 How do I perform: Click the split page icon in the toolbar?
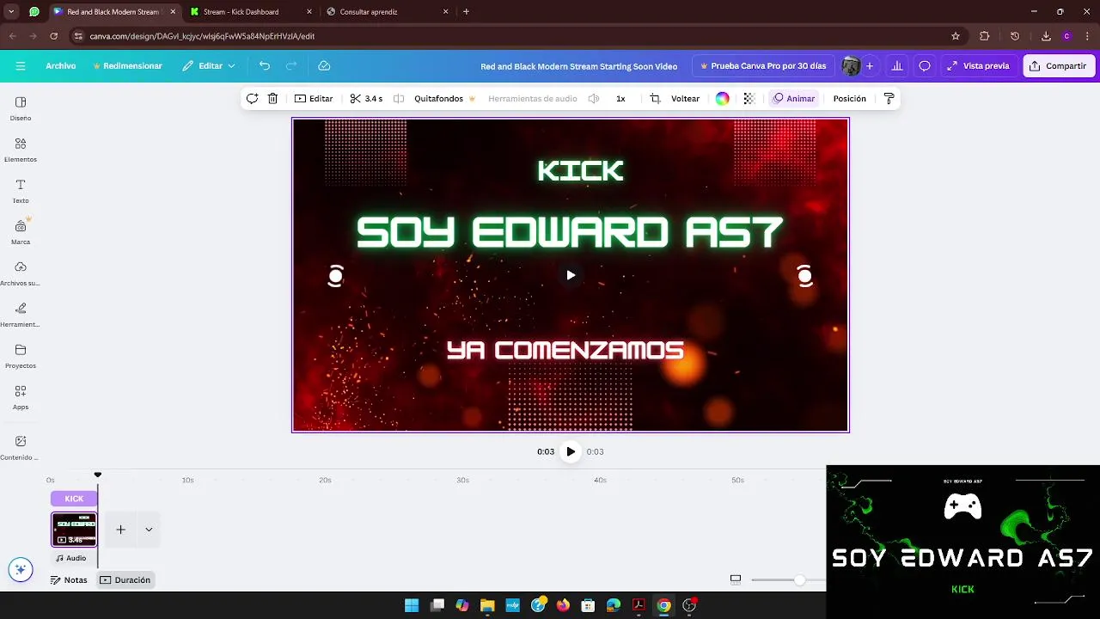(399, 99)
